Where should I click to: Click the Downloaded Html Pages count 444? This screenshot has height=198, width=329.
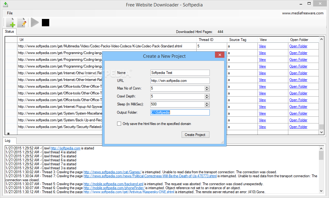pyautogui.click(x=220, y=32)
